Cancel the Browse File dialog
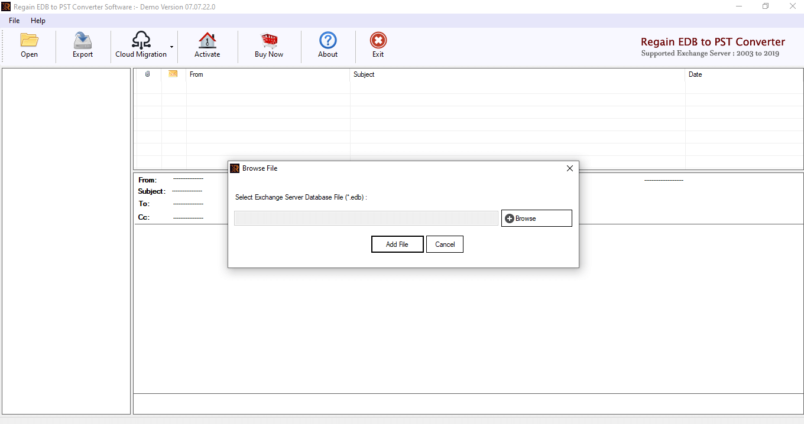804x424 pixels. tap(445, 244)
